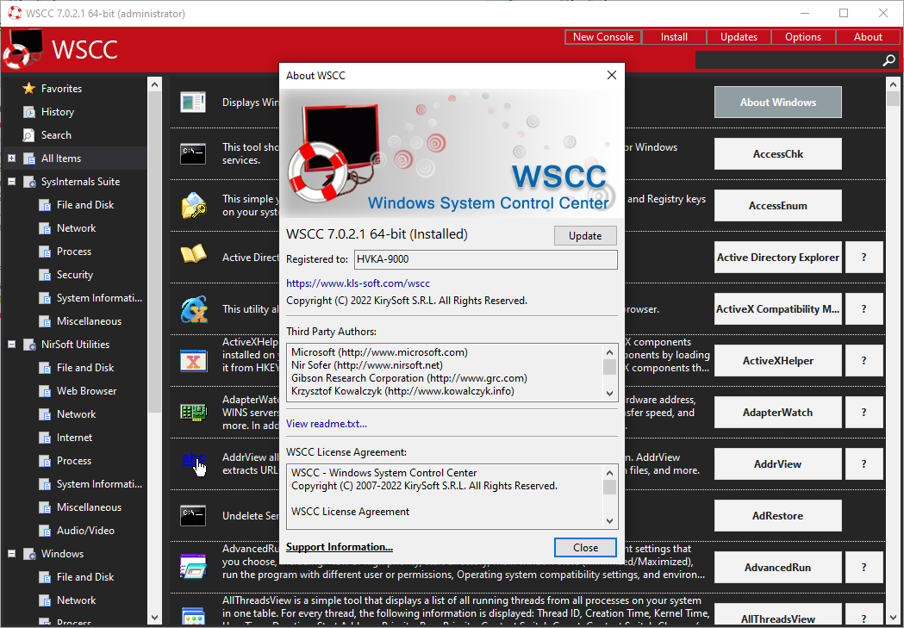Click sidebar scrollbar up arrow
The height and width of the screenshot is (628, 904).
[x=154, y=84]
